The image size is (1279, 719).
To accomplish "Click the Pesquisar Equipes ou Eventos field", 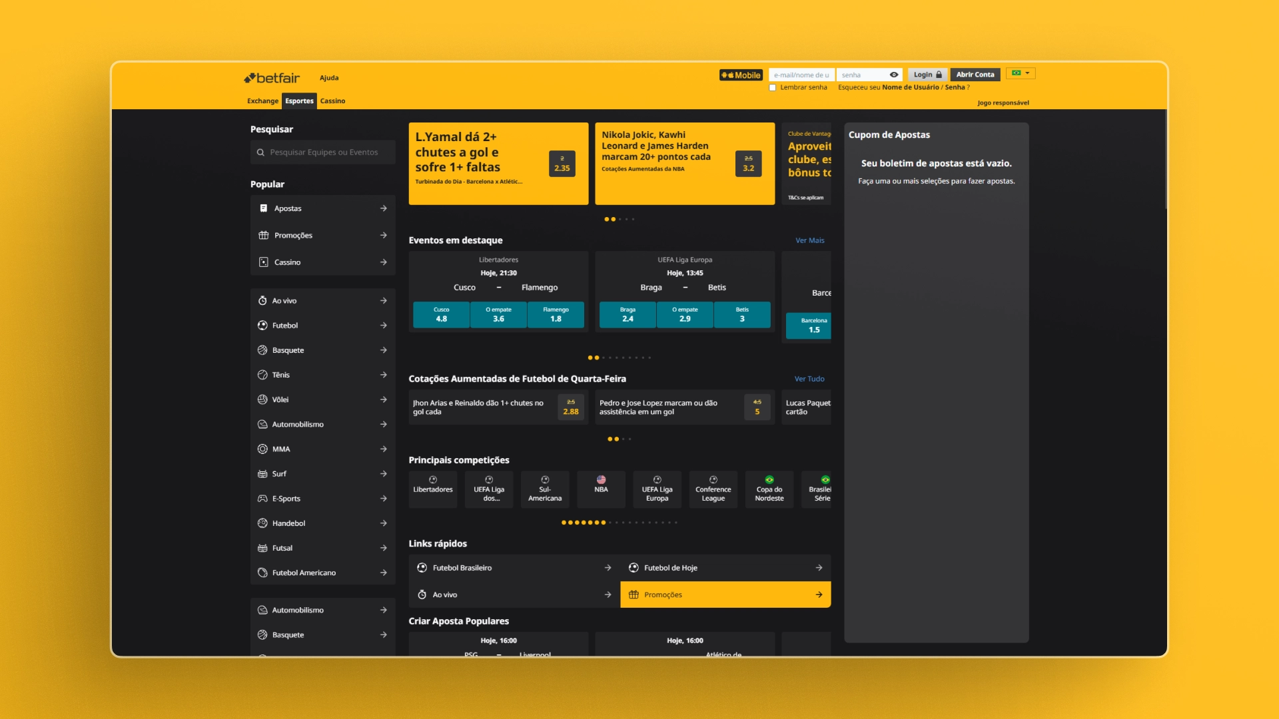I will tap(323, 152).
